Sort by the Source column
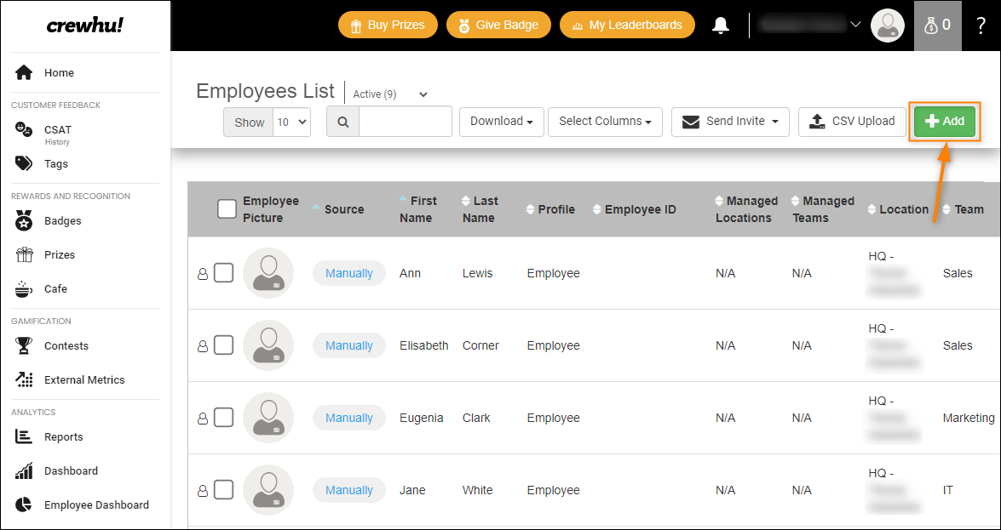This screenshot has width=1001, height=530. 337,209
